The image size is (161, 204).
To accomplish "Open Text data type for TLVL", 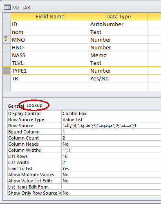I will 119,63.
